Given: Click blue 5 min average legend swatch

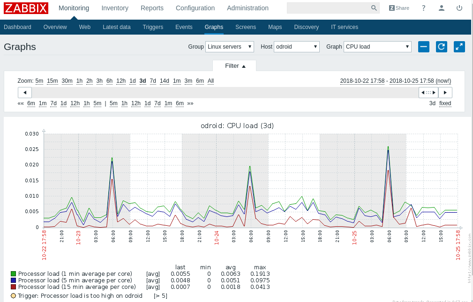Looking at the screenshot, I should coord(13,280).
